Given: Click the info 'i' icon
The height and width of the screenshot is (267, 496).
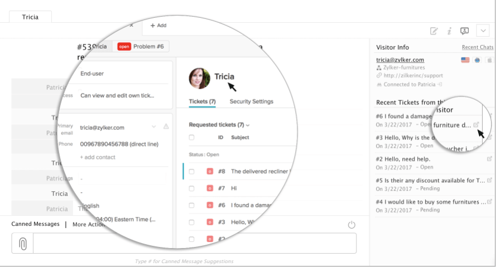Looking at the screenshot, I should (449, 31).
